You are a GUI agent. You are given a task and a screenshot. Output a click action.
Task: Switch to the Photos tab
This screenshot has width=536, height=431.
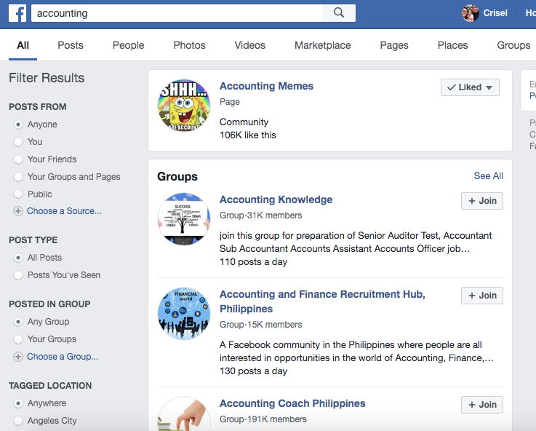point(189,45)
